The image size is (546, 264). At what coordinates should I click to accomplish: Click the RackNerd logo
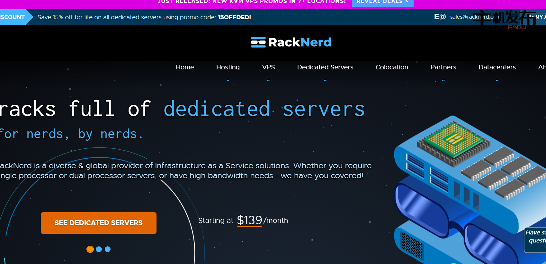tap(291, 42)
